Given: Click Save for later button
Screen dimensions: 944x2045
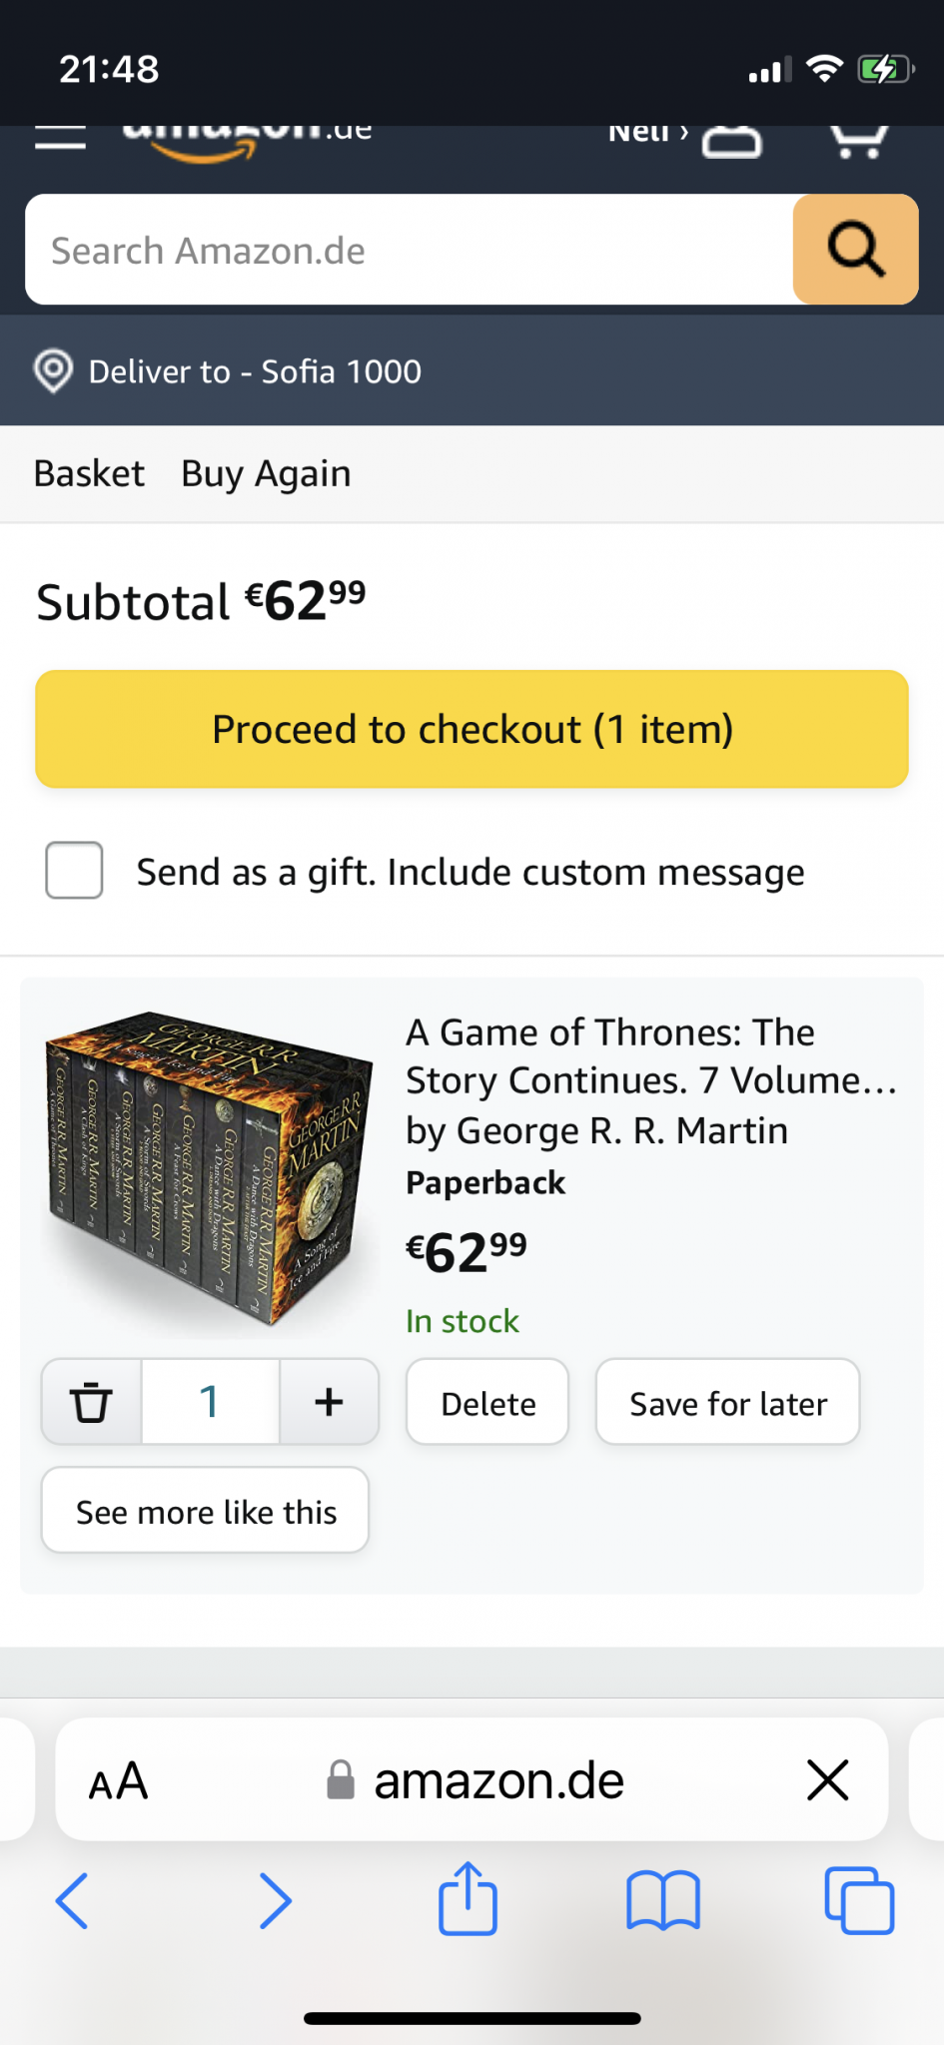Looking at the screenshot, I should click(x=727, y=1403).
